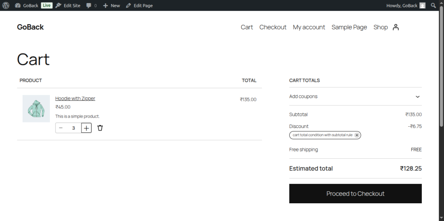Click the Add coupons chevron arrow

418,96
